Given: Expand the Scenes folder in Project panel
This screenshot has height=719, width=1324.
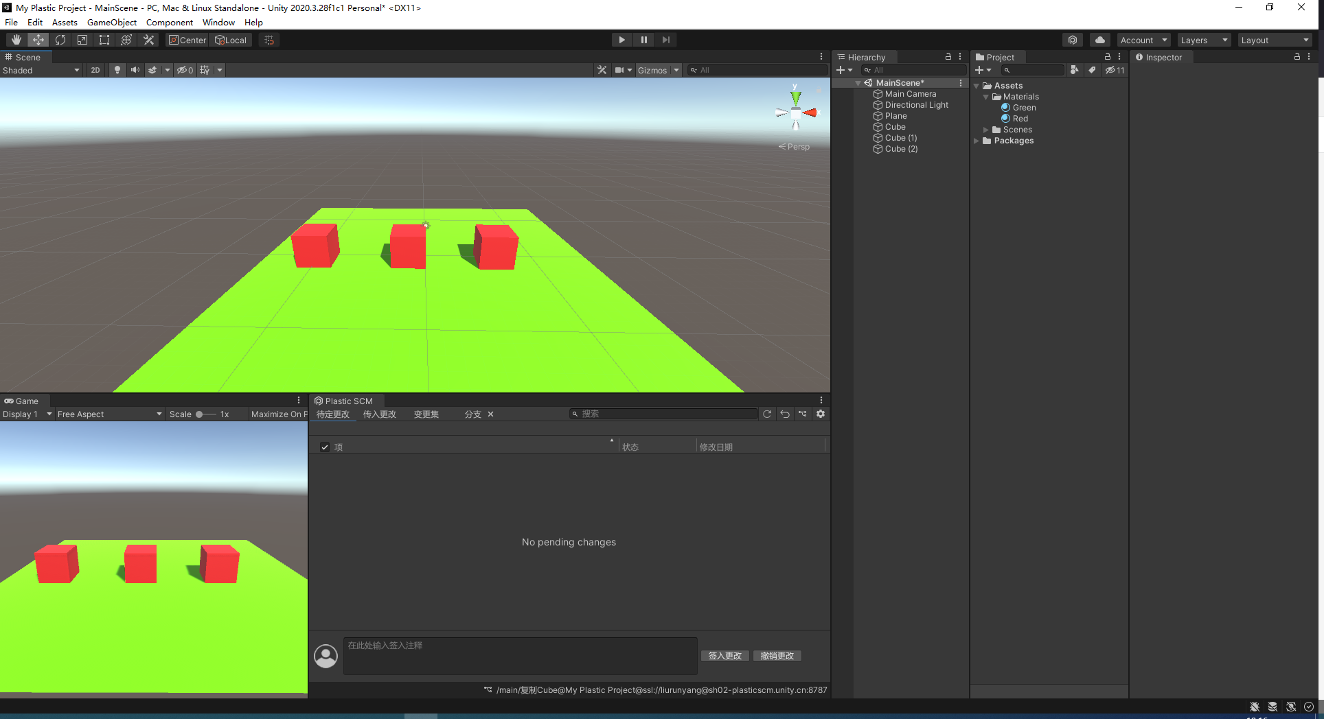Looking at the screenshot, I should coord(985,129).
